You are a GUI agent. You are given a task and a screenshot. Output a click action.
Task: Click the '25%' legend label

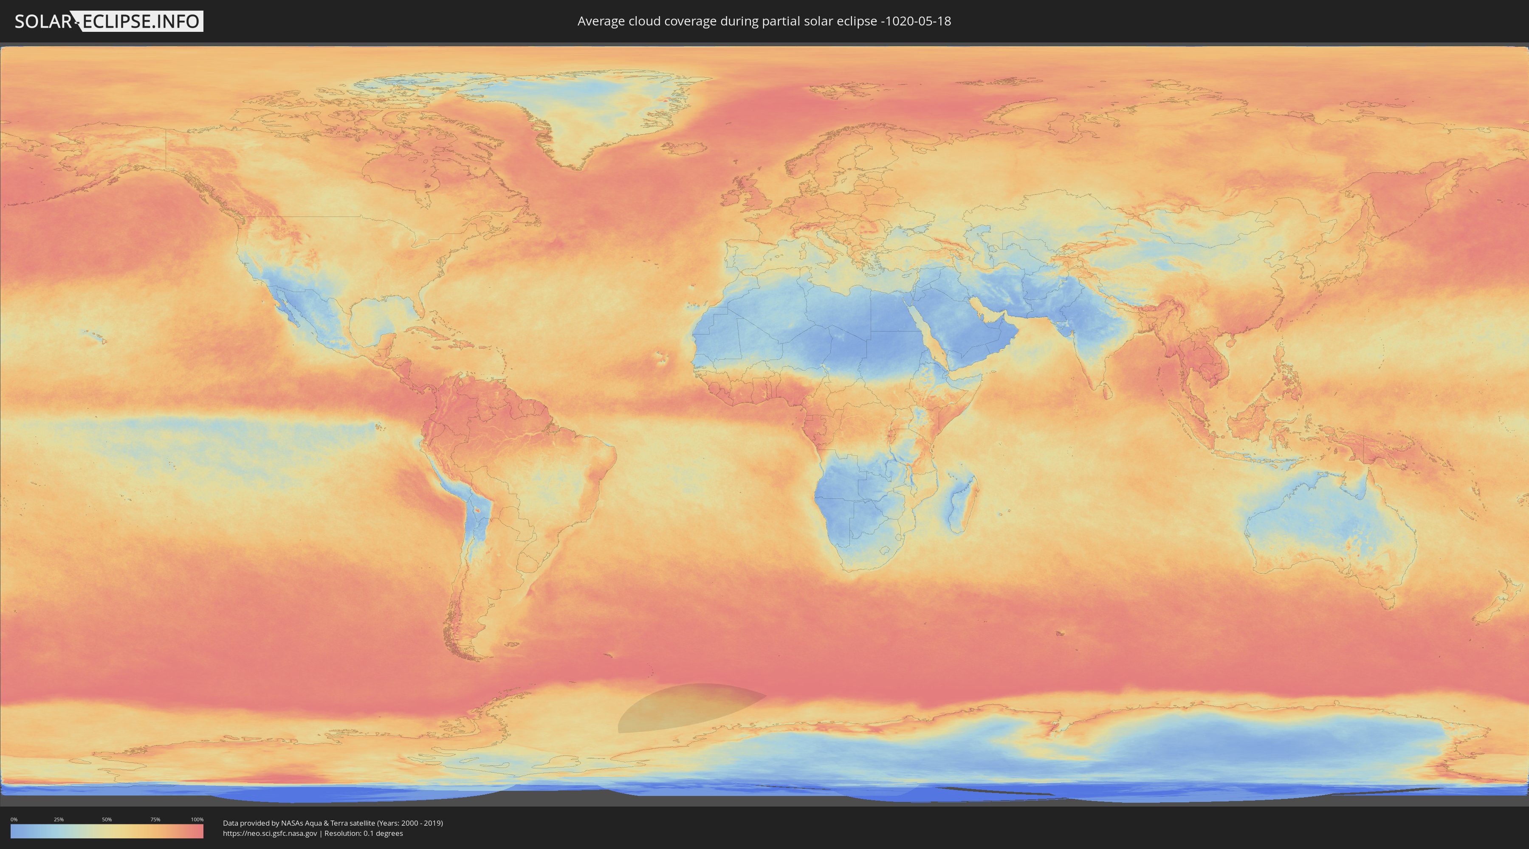pos(59,819)
